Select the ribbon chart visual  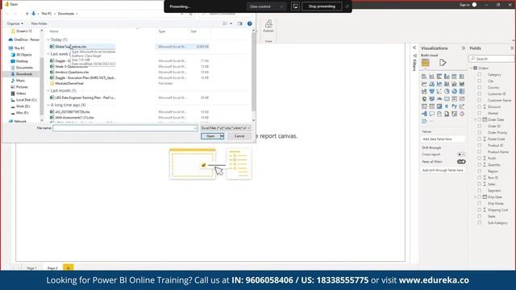pyautogui.click(x=462, y=84)
